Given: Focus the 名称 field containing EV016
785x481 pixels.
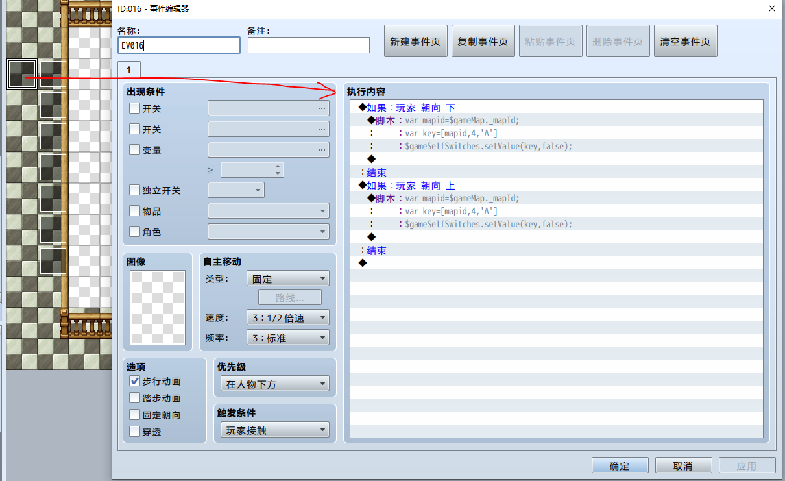Looking at the screenshot, I should [179, 45].
